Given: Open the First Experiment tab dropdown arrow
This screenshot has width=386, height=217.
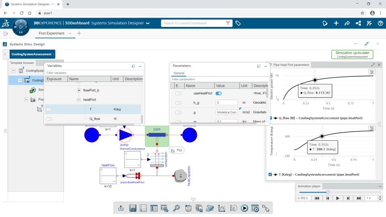Looking at the screenshot, I should point(70,33).
